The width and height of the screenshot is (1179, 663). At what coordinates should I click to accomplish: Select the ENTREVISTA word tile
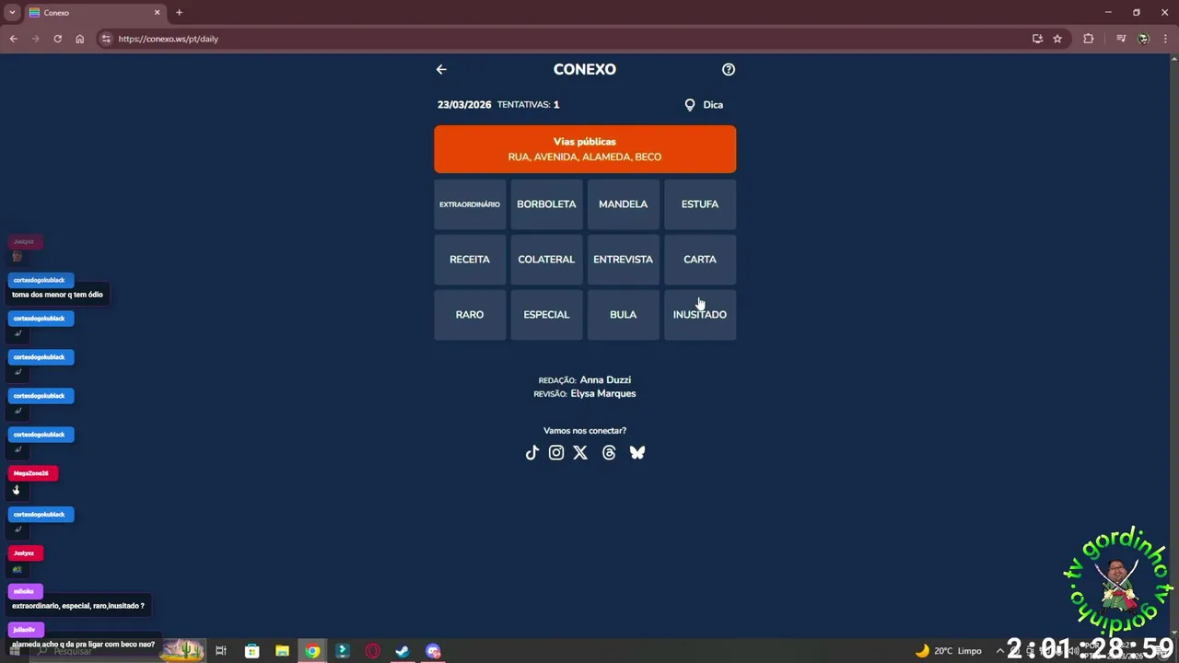click(x=624, y=260)
